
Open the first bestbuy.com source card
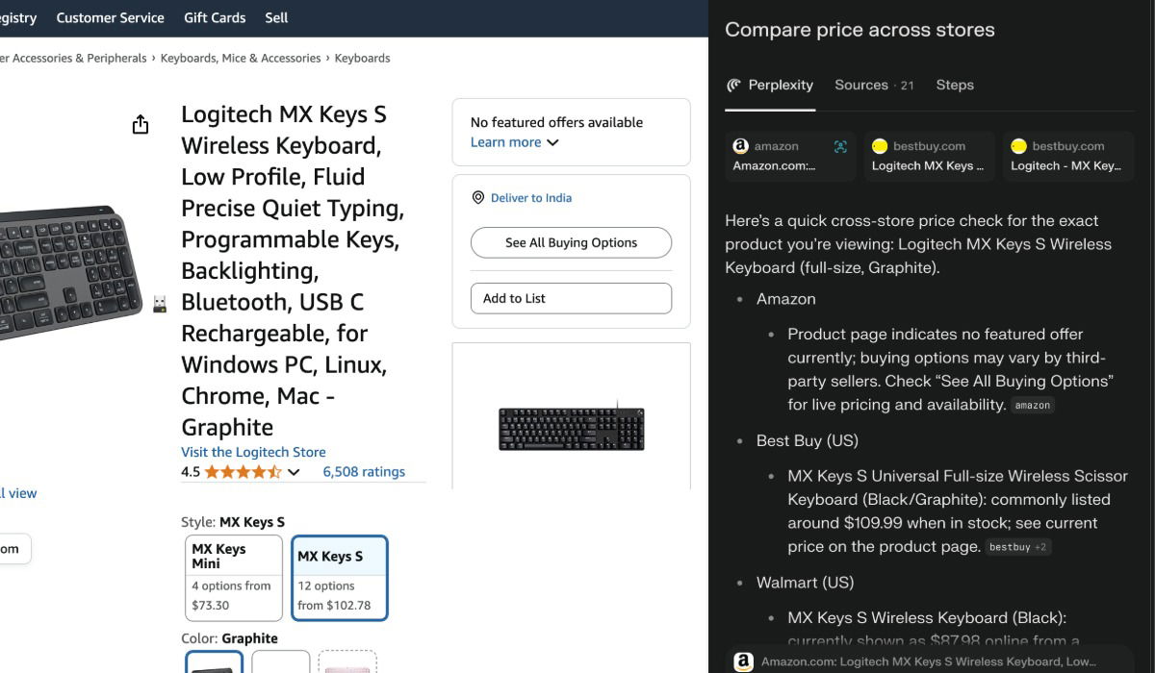coord(928,156)
